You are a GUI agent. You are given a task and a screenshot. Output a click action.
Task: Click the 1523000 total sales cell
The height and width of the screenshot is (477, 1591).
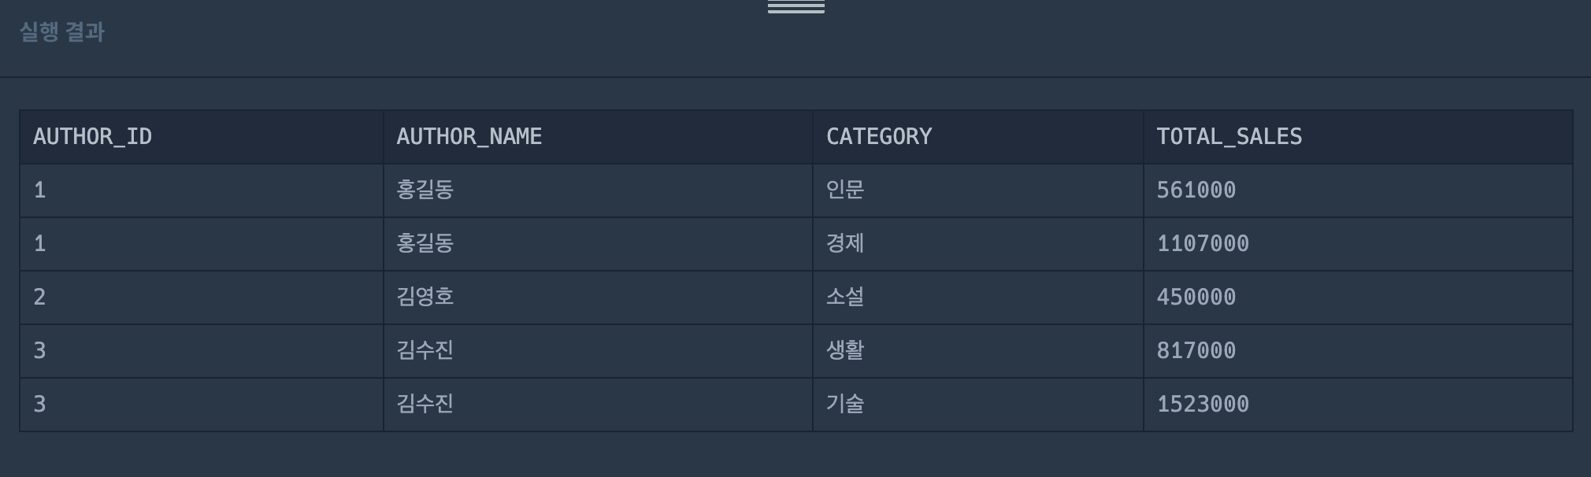[x=1203, y=405]
